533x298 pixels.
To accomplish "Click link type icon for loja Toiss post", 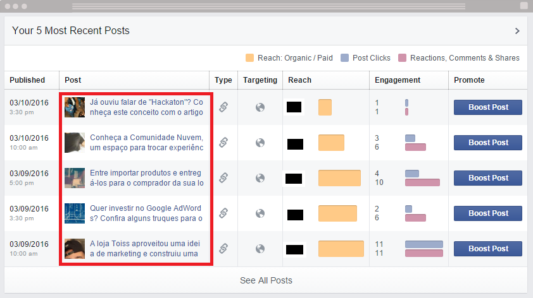I will tap(223, 249).
